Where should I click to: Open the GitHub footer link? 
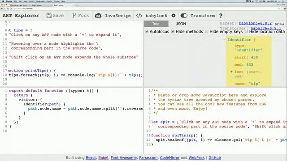coord(214,157)
